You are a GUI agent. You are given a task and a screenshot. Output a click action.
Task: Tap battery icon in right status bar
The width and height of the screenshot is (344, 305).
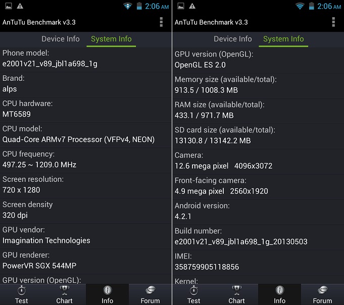click(311, 6)
